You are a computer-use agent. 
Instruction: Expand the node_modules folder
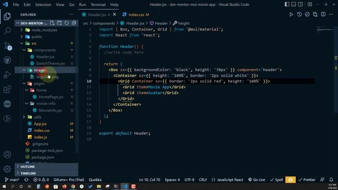tap(44, 30)
